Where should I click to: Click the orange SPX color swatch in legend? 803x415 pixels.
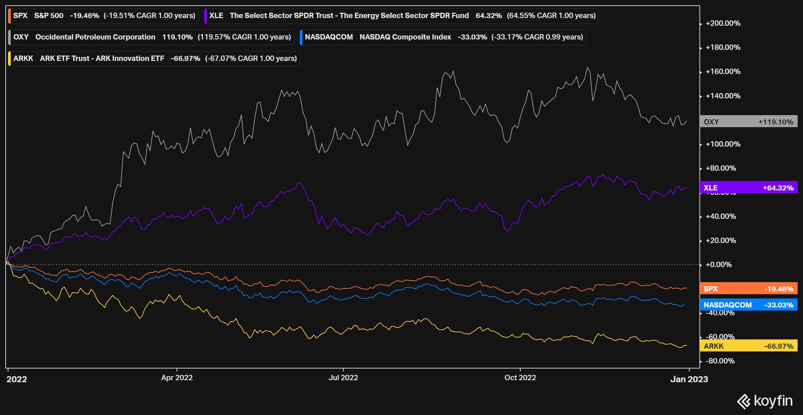(x=9, y=16)
